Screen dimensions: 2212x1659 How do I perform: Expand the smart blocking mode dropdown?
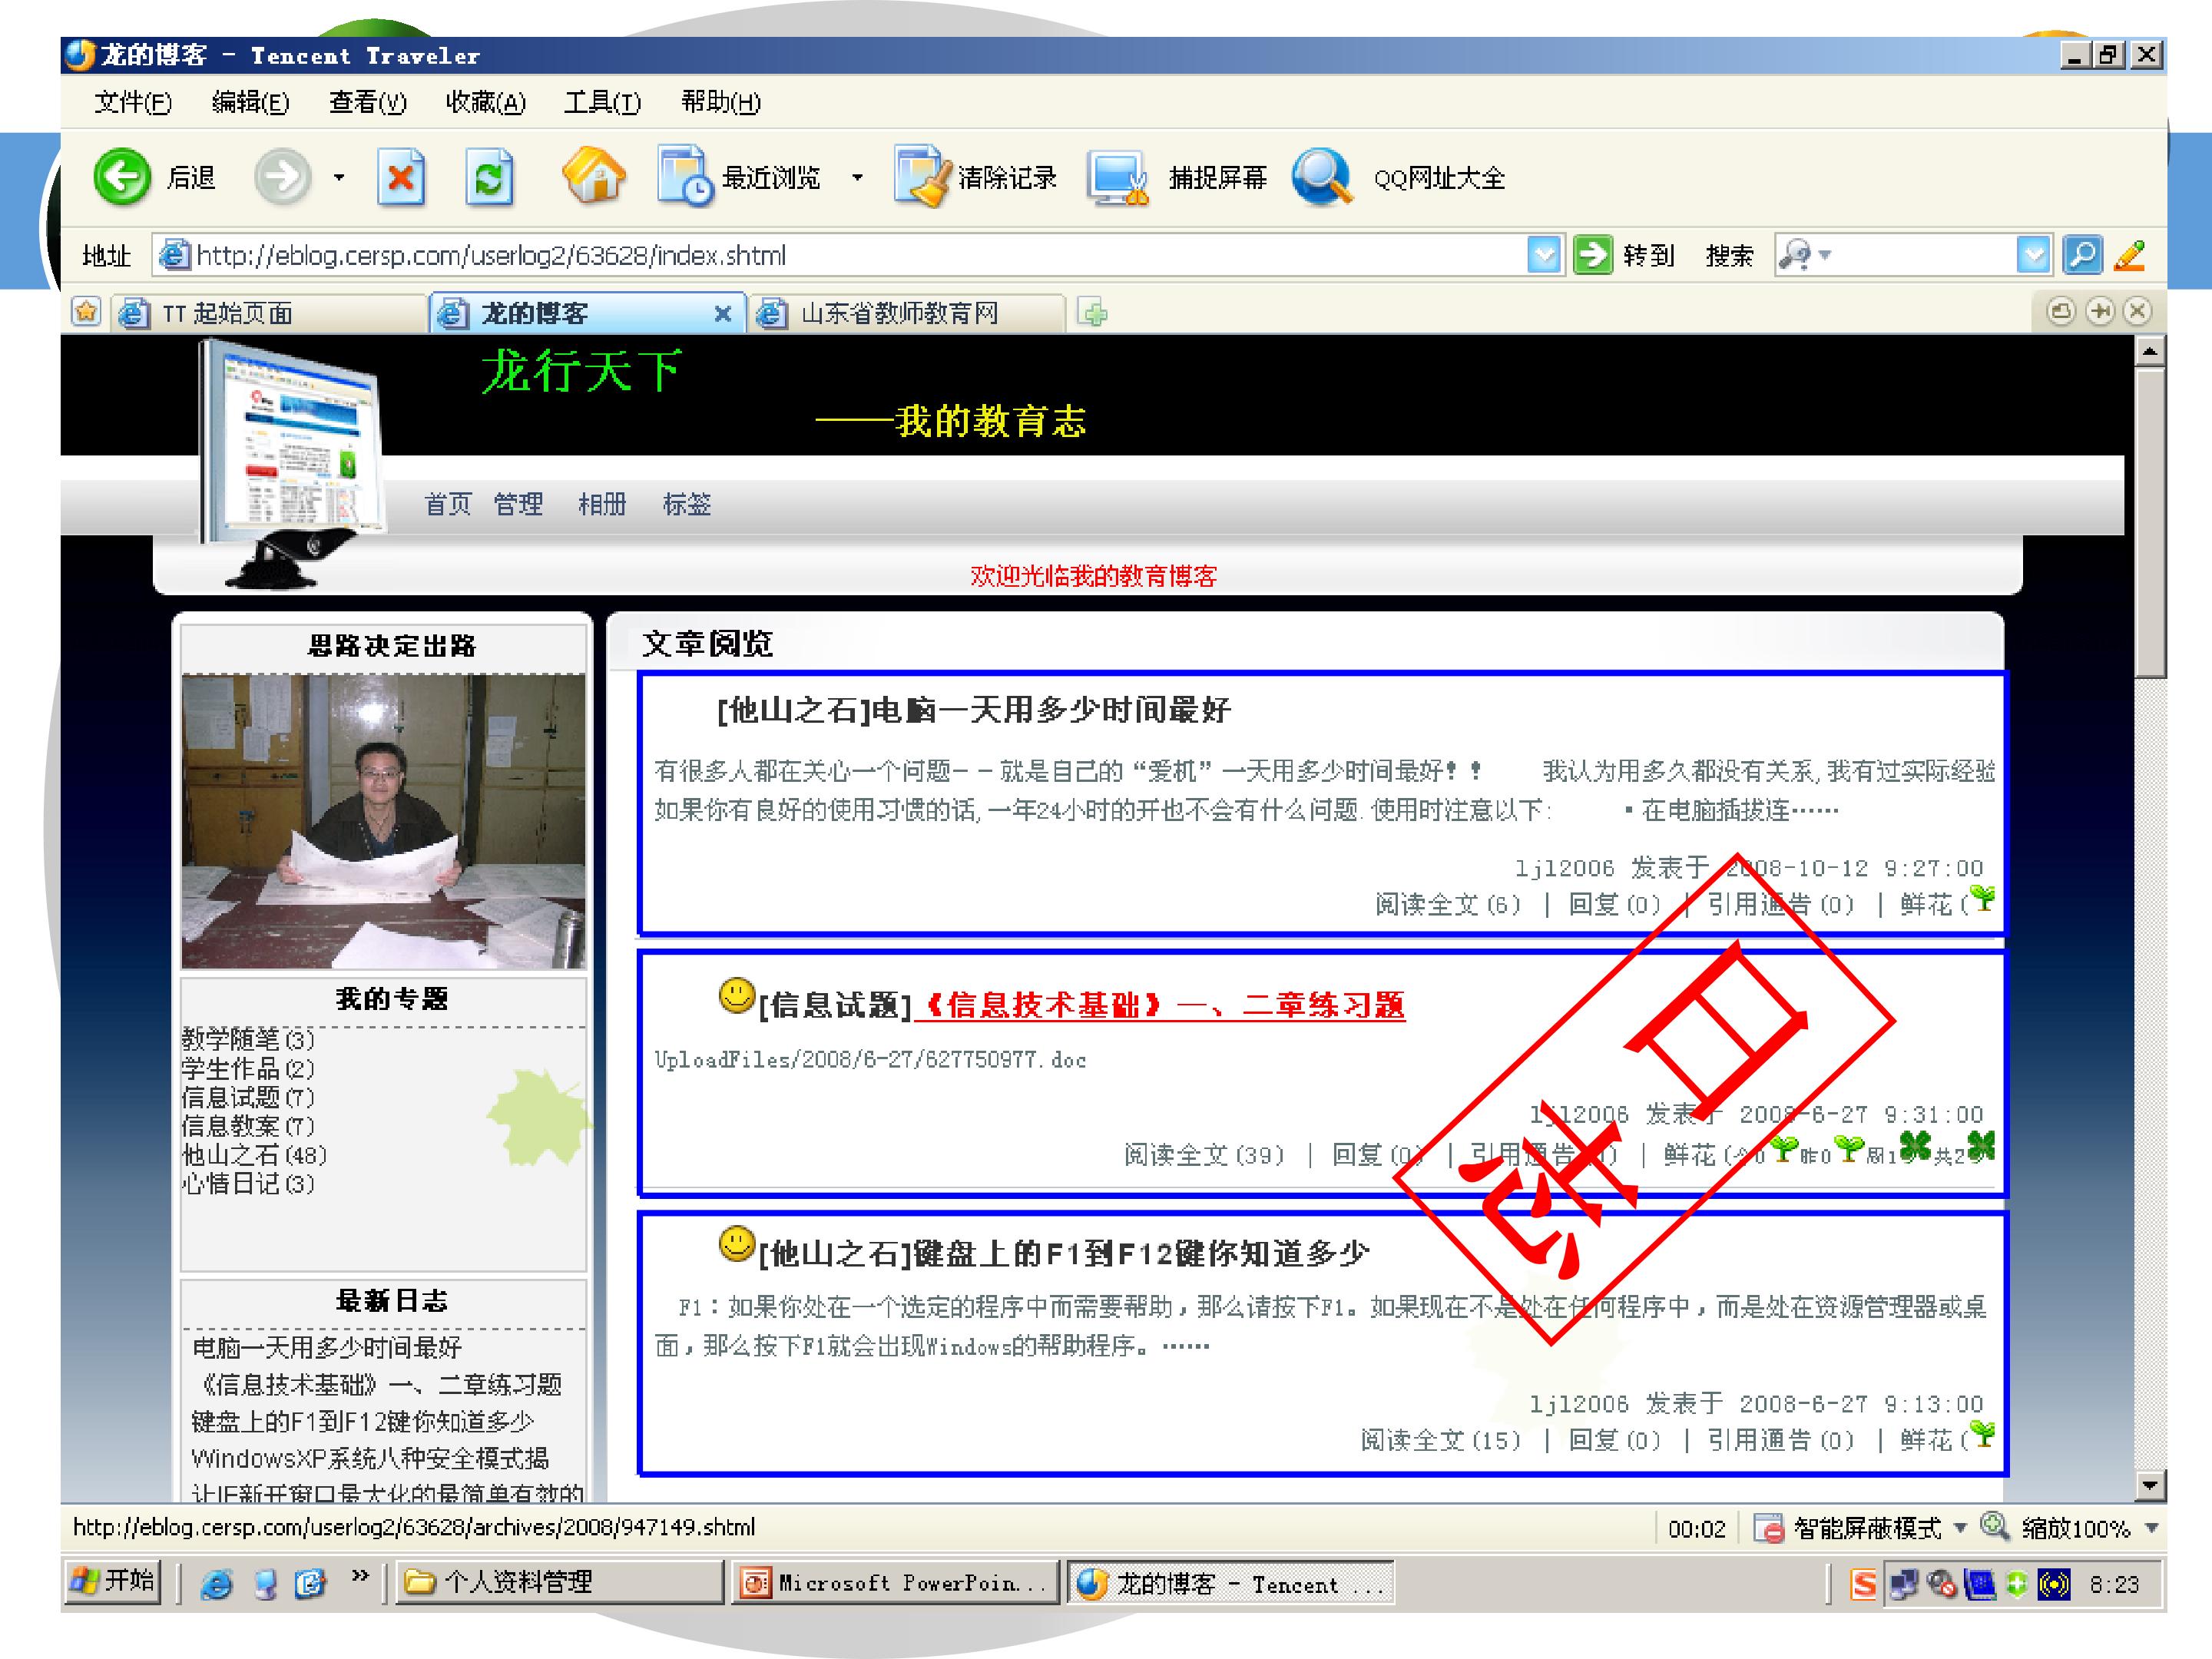coord(1961,1527)
